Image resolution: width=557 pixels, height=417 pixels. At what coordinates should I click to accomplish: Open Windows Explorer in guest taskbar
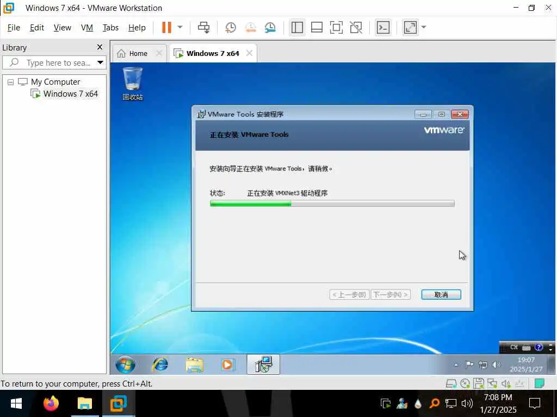pyautogui.click(x=194, y=365)
